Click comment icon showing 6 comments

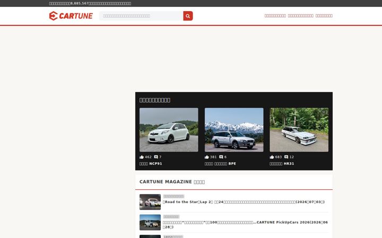click(221, 157)
